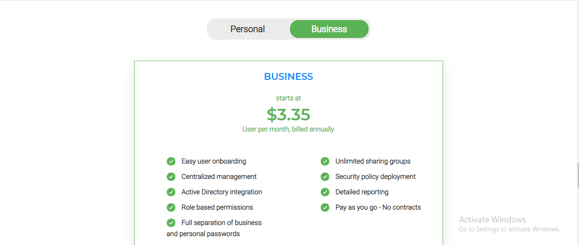Click the page vertical scrollbar thumb
The width and height of the screenshot is (579, 245).
pos(578,175)
